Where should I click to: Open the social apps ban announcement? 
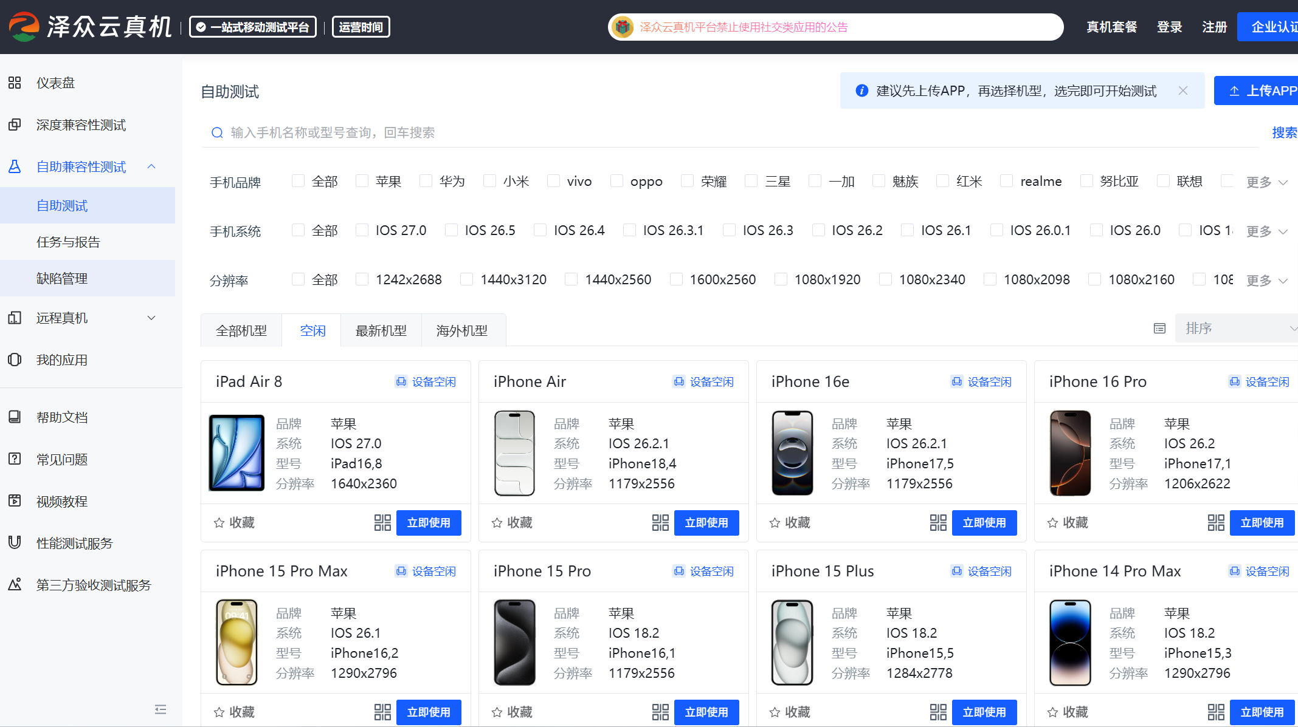point(744,27)
